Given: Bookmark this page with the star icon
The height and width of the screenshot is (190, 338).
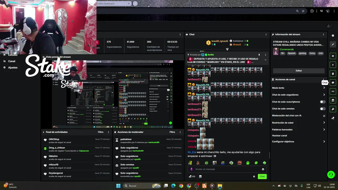Looking at the screenshot, I should click(x=303, y=11).
